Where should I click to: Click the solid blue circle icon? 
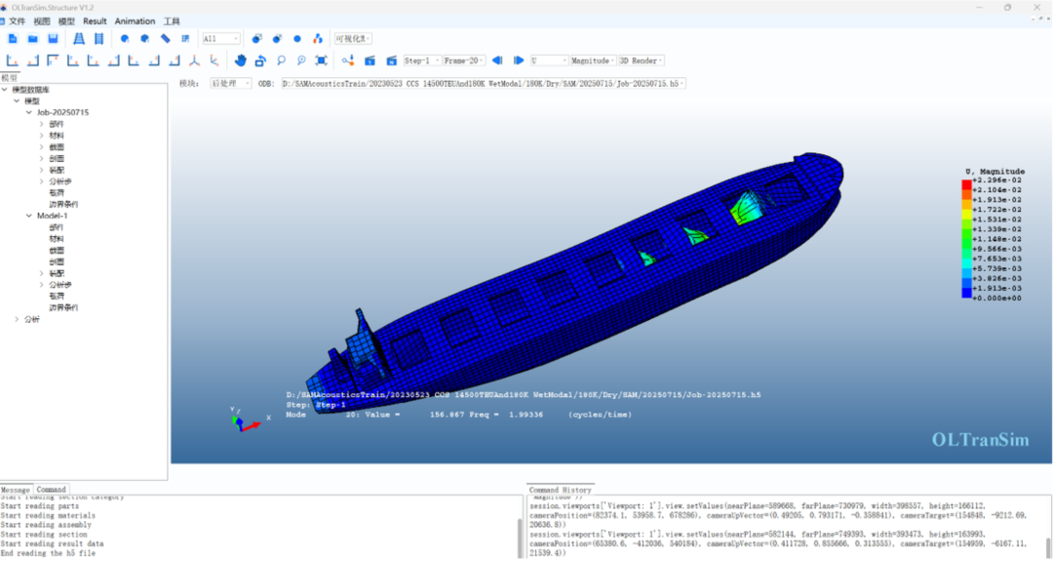(297, 39)
